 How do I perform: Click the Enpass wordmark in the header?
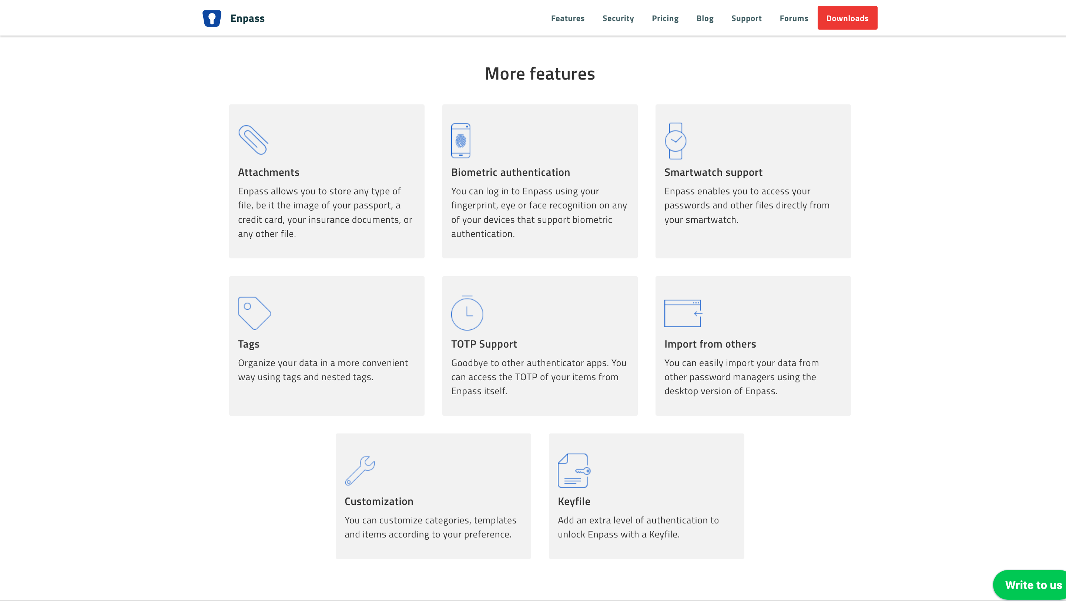pos(247,18)
